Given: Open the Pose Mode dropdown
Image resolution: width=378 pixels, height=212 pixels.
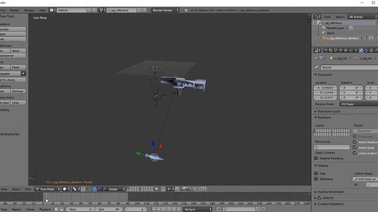Looking at the screenshot, I should click(x=47, y=189).
